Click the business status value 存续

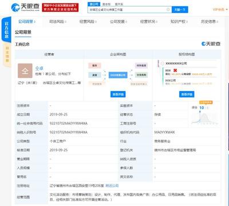coord(157,114)
